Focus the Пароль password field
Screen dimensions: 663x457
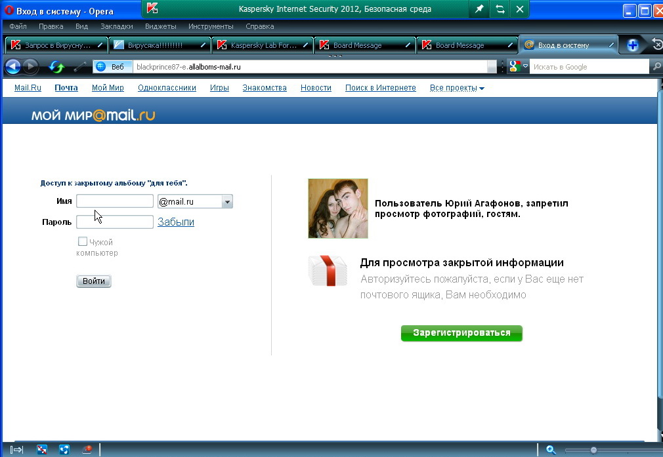coord(115,222)
